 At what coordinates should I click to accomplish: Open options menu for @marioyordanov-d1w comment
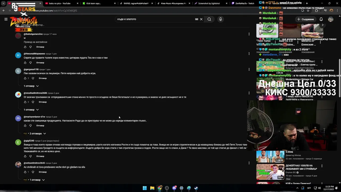249,117
